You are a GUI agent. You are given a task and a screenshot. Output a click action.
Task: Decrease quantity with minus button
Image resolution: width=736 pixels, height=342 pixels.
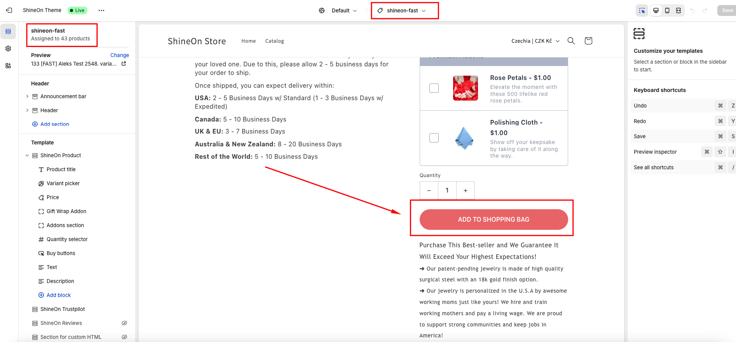coord(429,190)
